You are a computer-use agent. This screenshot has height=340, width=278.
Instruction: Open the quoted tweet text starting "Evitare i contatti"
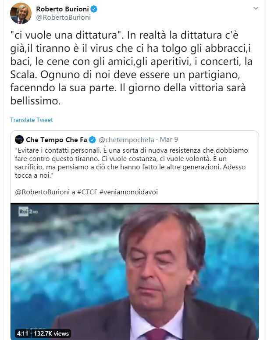pyautogui.click(x=132, y=163)
